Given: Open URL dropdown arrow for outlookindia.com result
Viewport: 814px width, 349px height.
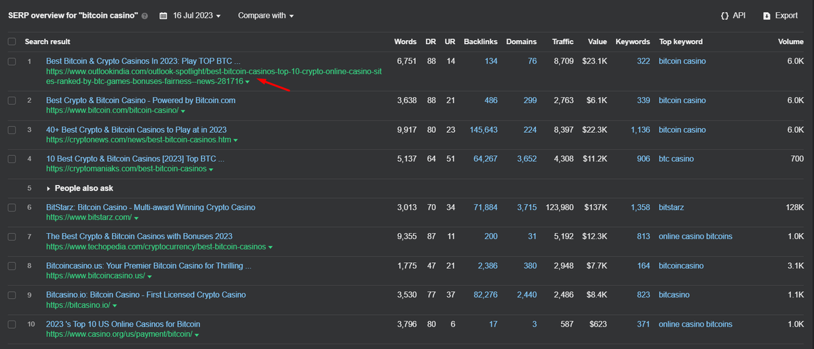Looking at the screenshot, I should pos(247,82).
